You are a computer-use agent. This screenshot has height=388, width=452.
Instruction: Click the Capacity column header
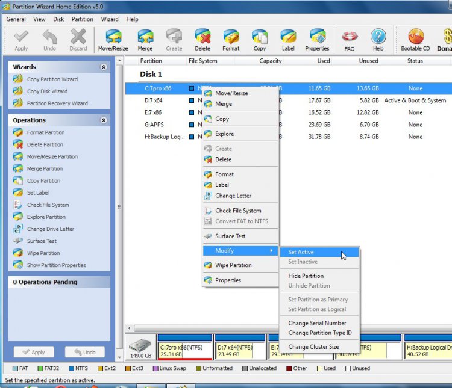coord(270,61)
